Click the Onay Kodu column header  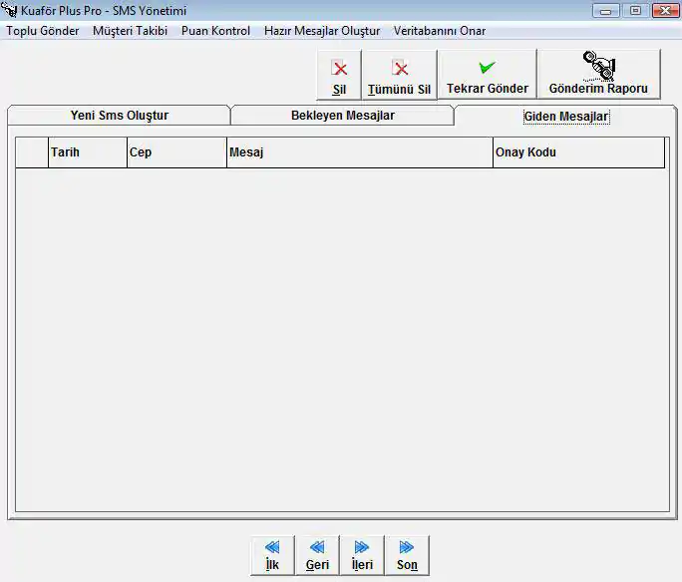click(x=578, y=152)
